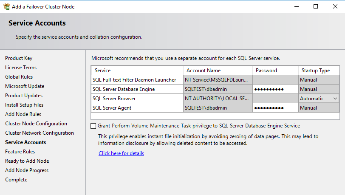This screenshot has width=345, height=195.
Task: Go to License Terms step
Action: pyautogui.click(x=21, y=68)
